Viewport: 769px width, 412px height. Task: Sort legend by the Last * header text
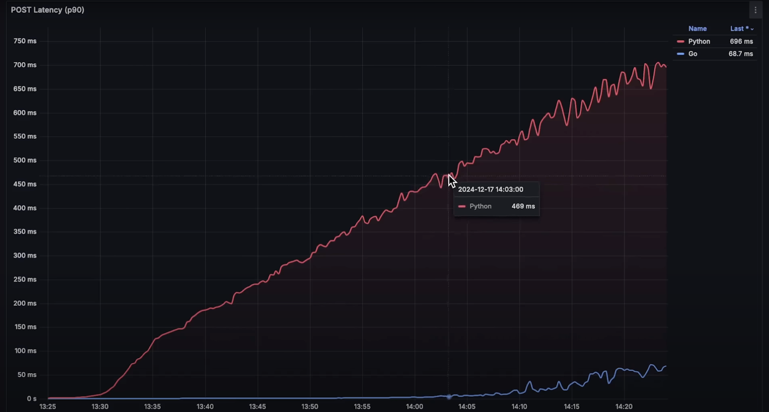pos(739,29)
